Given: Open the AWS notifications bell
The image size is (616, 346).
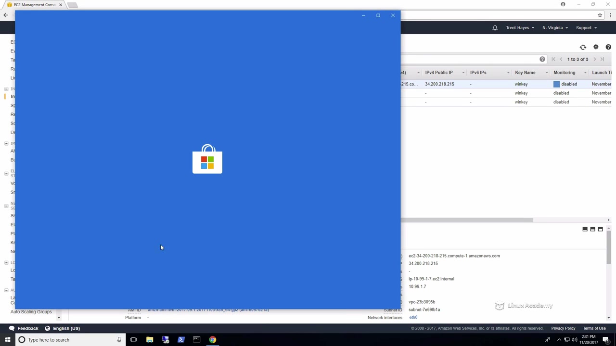Looking at the screenshot, I should 495,28.
